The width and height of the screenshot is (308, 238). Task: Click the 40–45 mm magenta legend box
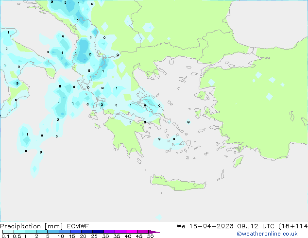(x=132, y=232)
